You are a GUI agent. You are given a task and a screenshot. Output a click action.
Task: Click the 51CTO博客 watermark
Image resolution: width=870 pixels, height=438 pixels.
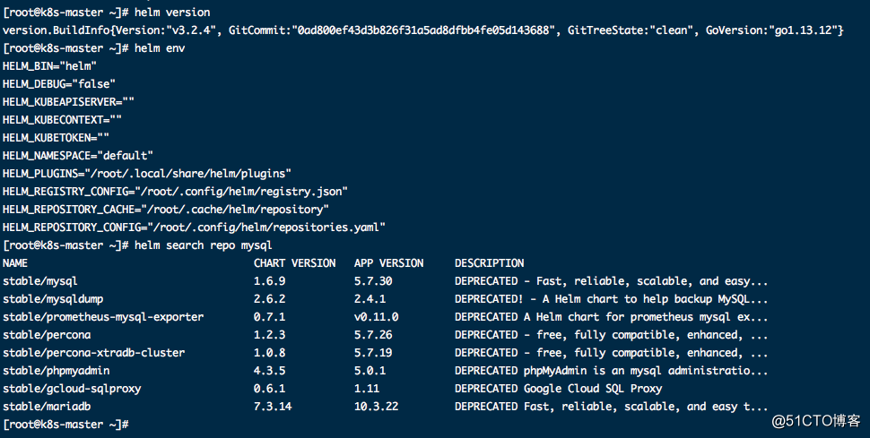pos(815,421)
